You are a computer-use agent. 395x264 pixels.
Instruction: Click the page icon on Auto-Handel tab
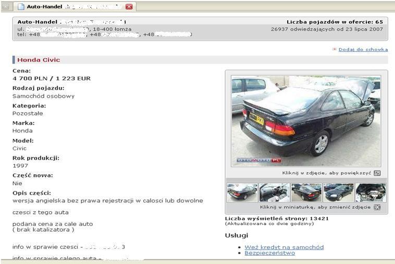click(21, 7)
